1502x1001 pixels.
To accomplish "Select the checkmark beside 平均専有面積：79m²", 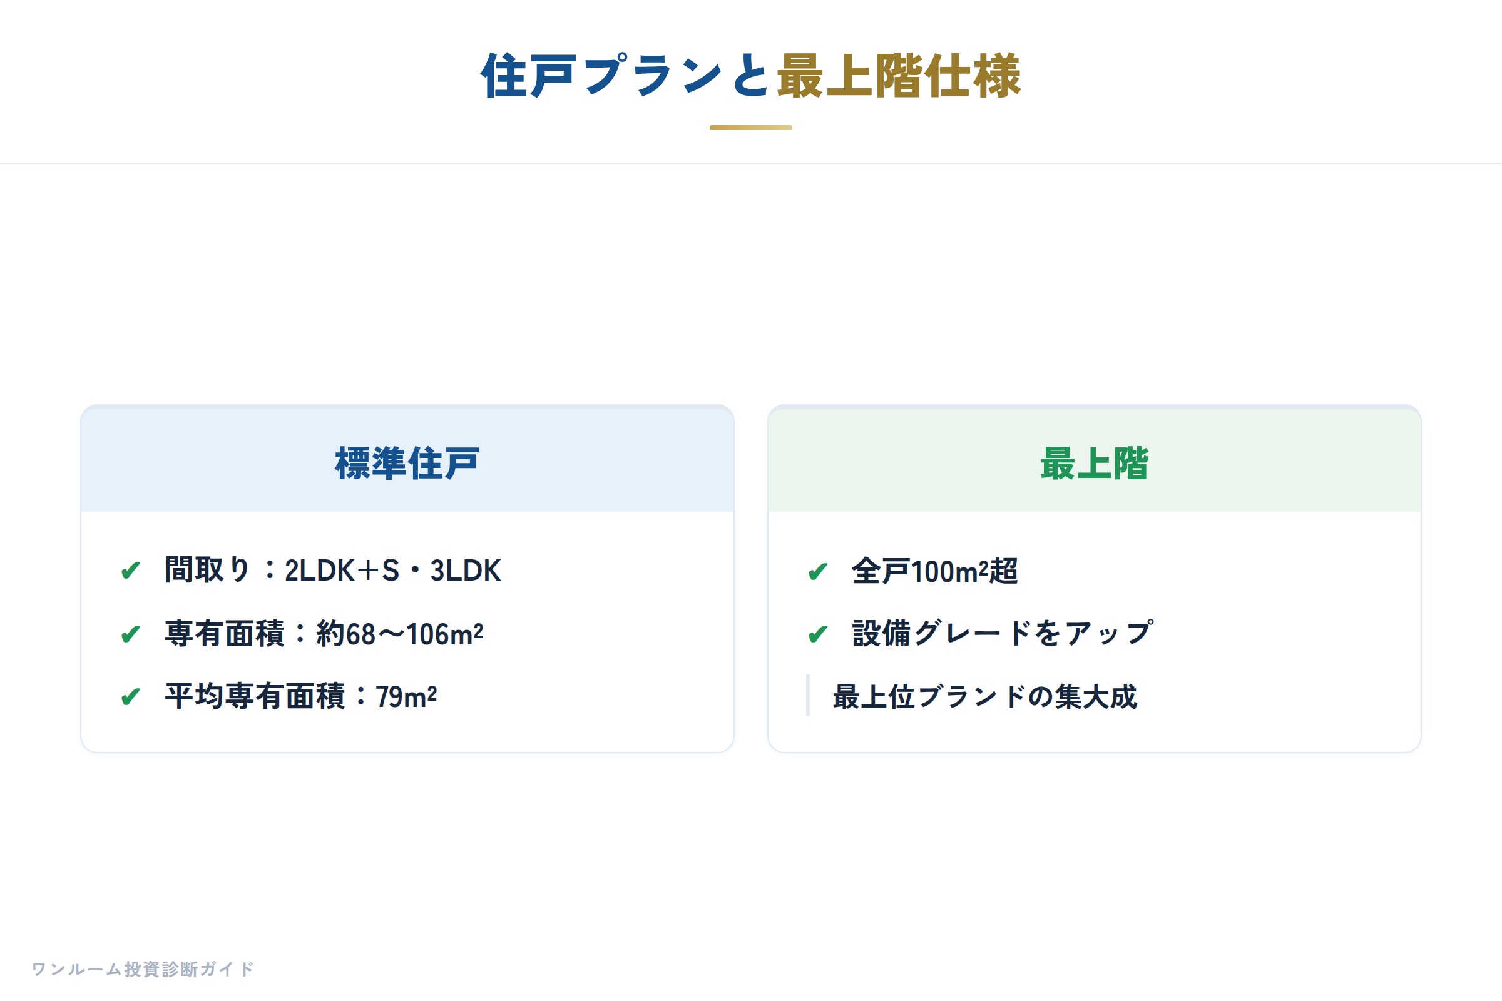I will [x=131, y=696].
